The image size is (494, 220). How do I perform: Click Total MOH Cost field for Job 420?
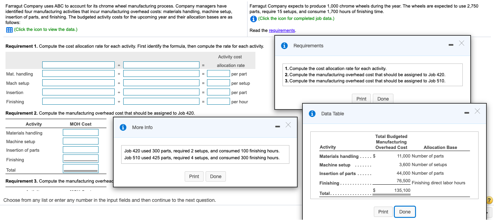pyautogui.click(x=81, y=168)
